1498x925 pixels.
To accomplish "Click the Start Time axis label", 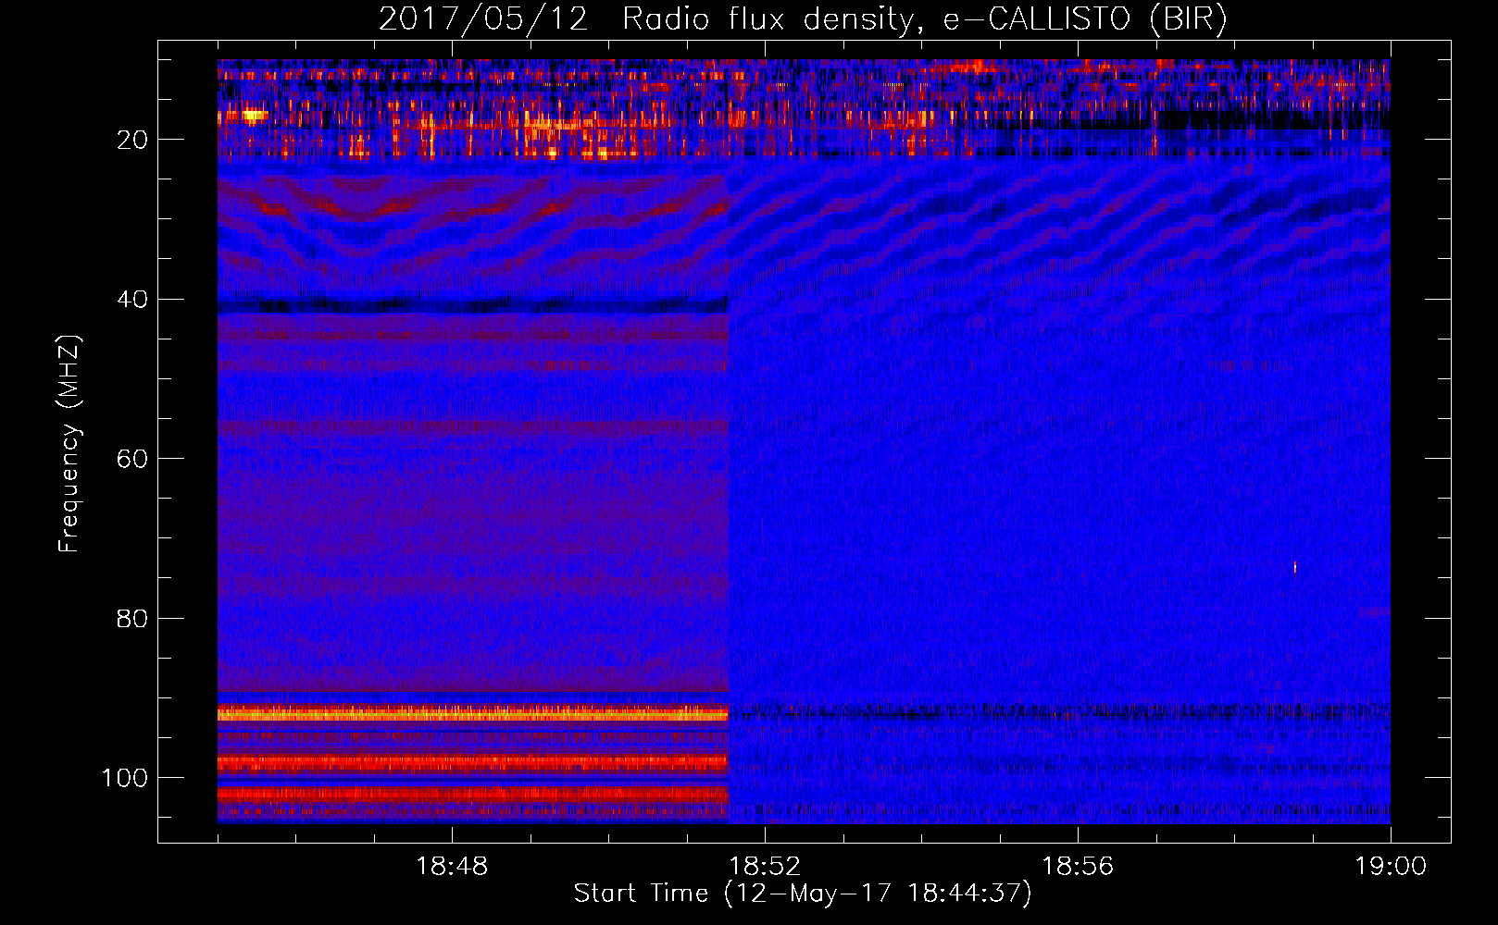I will pyautogui.click(x=803, y=894).
